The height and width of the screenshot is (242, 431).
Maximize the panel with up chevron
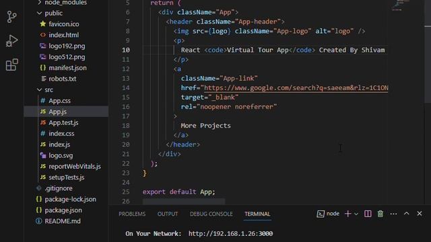coord(407,214)
